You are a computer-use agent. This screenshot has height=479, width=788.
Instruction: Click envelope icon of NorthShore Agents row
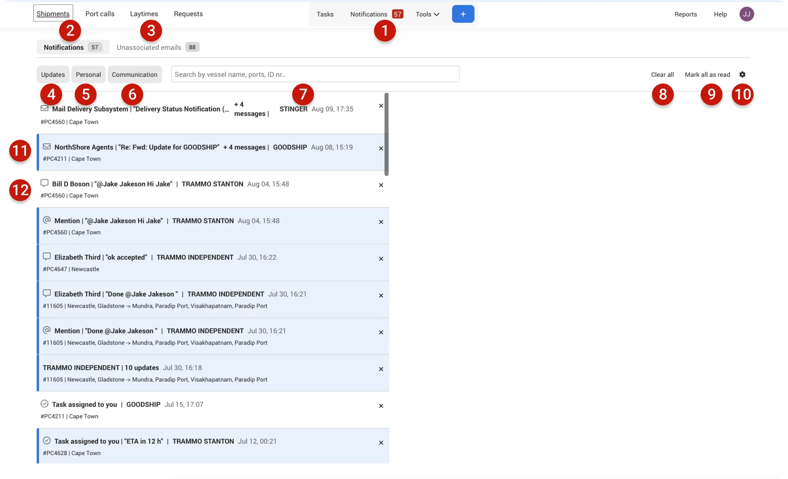pos(47,147)
